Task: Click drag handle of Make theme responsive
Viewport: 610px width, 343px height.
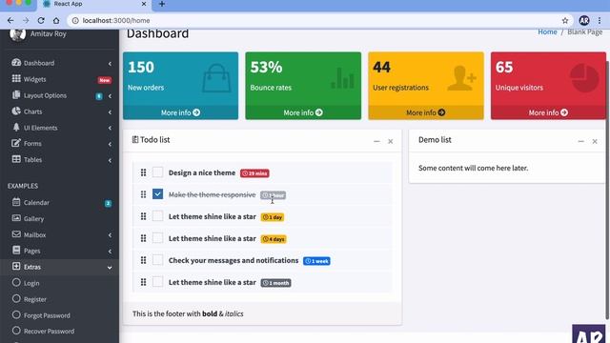Action: click(143, 194)
